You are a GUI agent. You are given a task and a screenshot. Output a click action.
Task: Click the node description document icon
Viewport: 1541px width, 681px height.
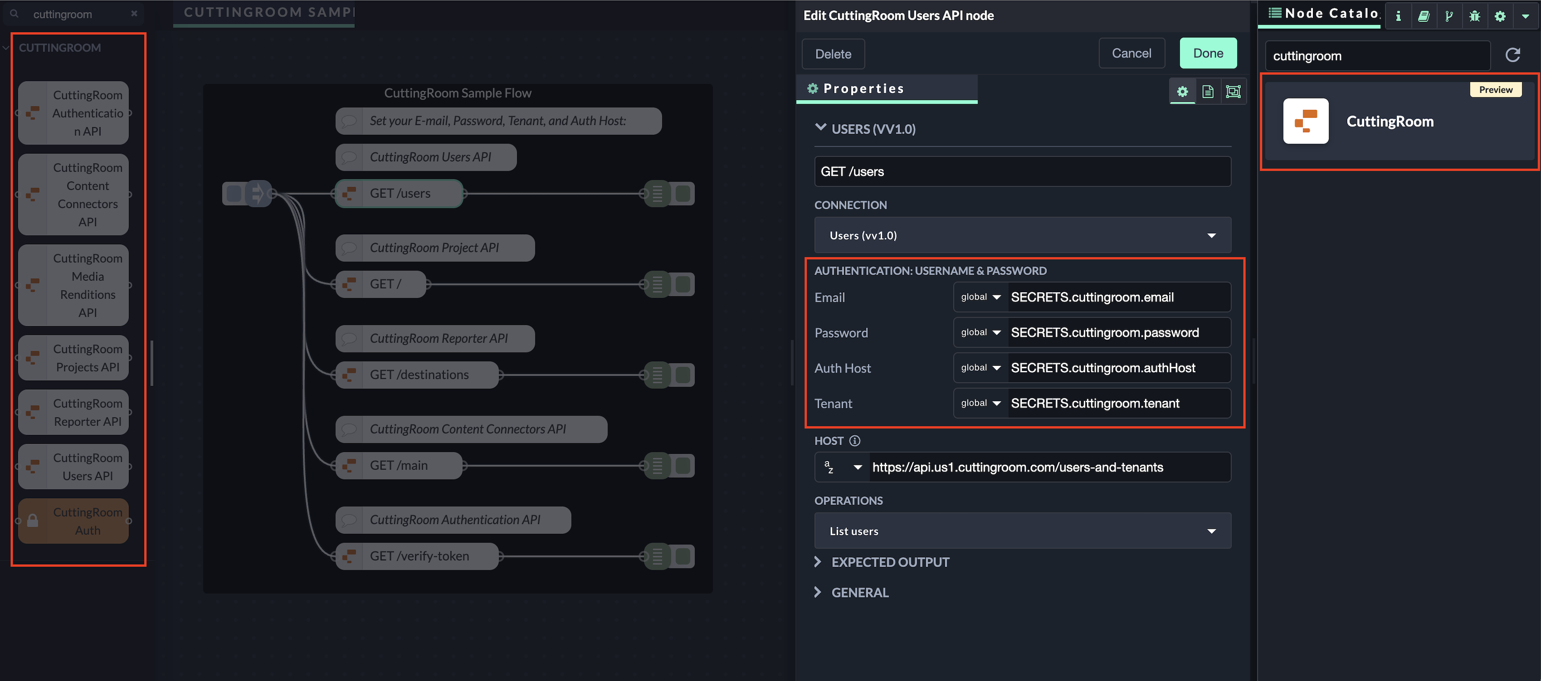point(1208,92)
